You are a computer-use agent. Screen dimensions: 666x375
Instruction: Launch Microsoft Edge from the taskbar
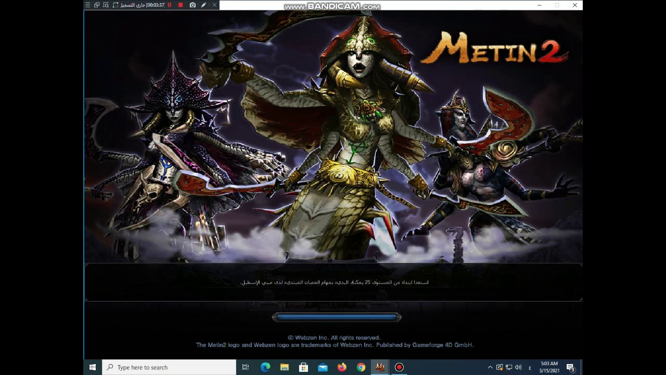click(265, 367)
